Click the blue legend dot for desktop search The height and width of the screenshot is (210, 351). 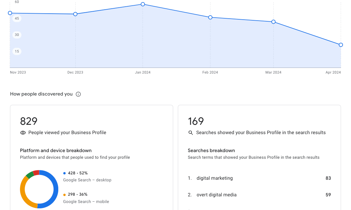click(x=64, y=173)
